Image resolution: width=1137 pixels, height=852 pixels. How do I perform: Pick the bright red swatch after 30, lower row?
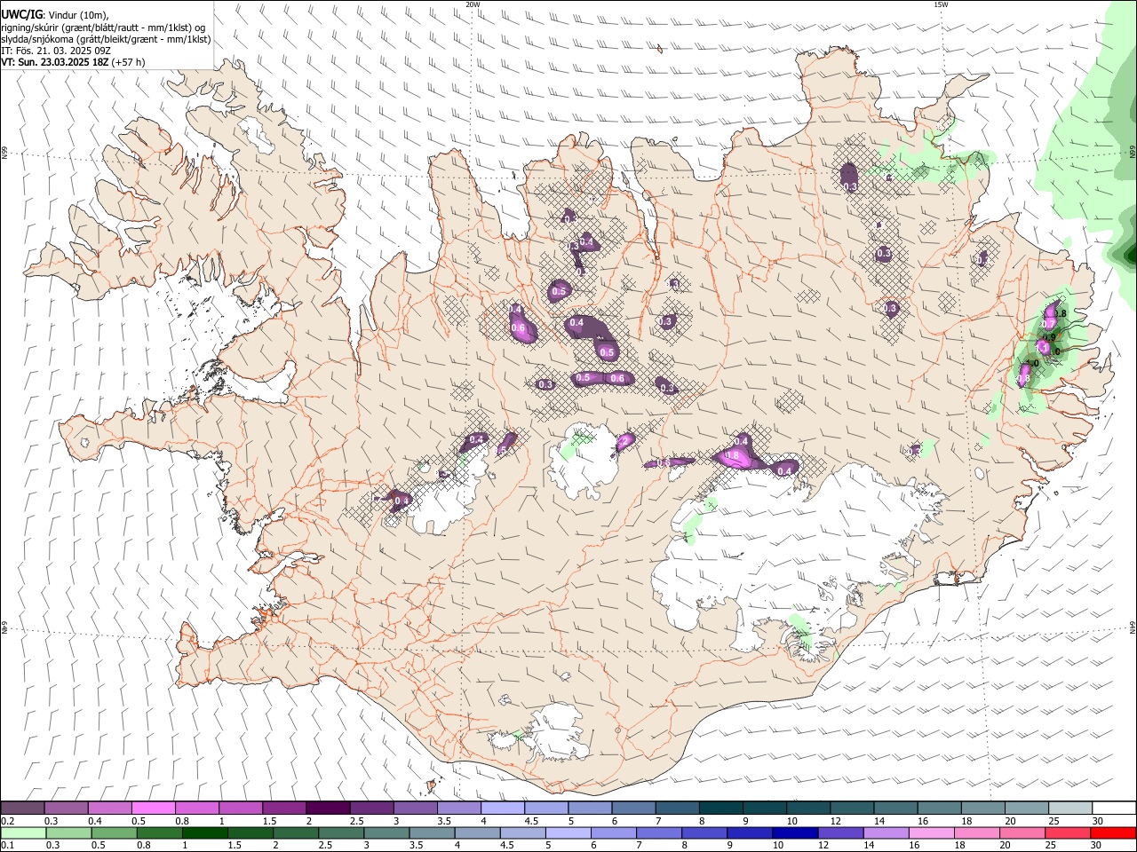tap(1112, 832)
